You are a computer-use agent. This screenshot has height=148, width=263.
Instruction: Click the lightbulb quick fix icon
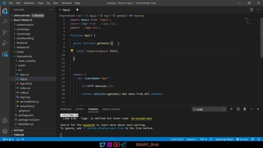pos(72,51)
